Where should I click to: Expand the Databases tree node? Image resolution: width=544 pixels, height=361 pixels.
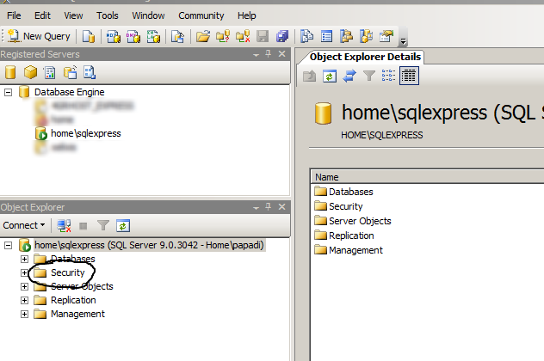point(24,259)
